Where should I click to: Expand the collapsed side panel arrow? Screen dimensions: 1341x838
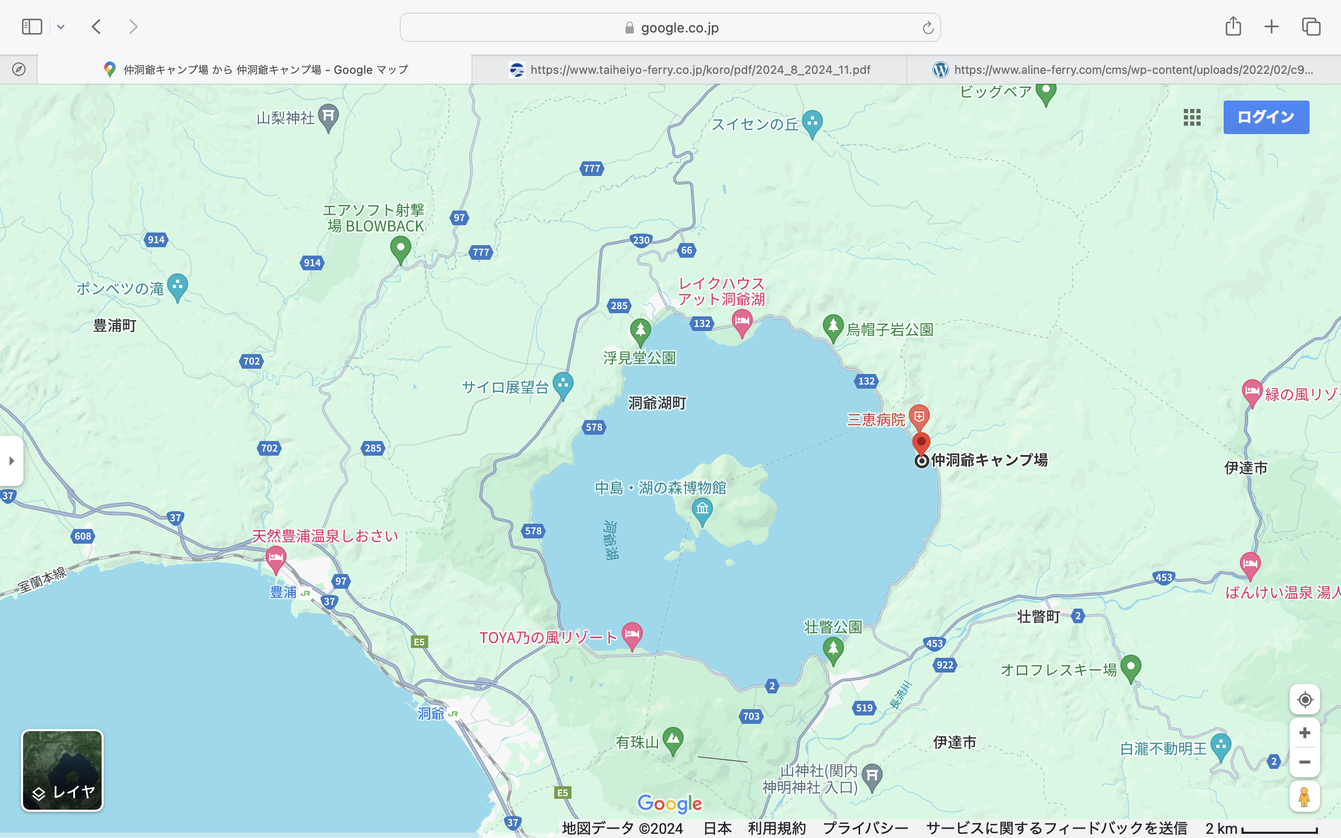click(x=12, y=460)
